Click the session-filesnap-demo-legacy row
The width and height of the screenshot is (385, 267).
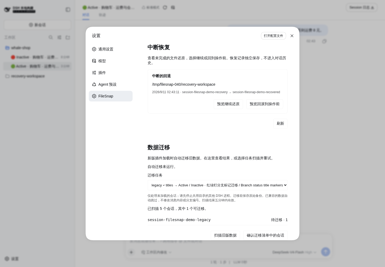pyautogui.click(x=218, y=220)
